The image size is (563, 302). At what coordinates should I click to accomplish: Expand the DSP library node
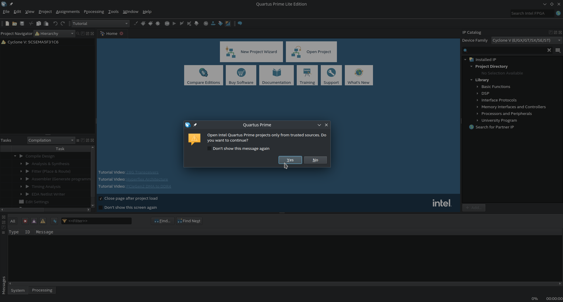pyautogui.click(x=477, y=94)
